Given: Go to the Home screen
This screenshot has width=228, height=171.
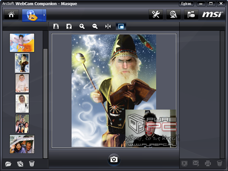Looking at the screenshot, I should [x=11, y=14].
